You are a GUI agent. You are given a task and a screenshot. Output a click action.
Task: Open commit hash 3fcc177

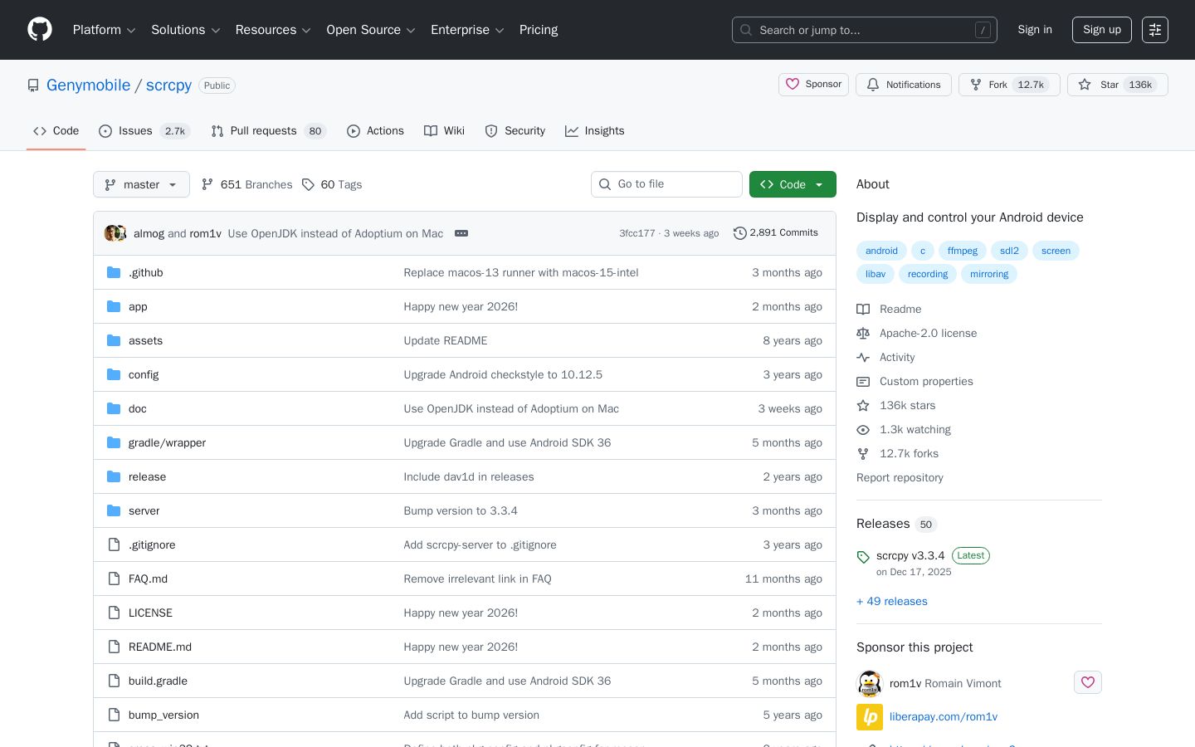(637, 233)
